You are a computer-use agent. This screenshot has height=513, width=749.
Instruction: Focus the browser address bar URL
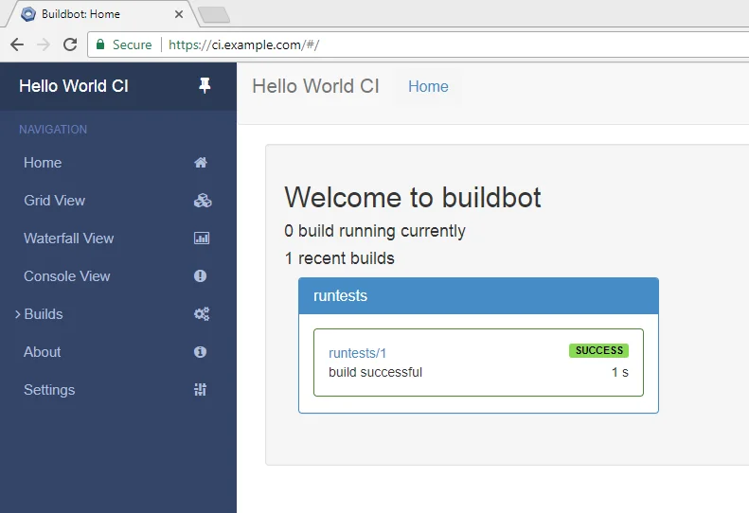[243, 44]
